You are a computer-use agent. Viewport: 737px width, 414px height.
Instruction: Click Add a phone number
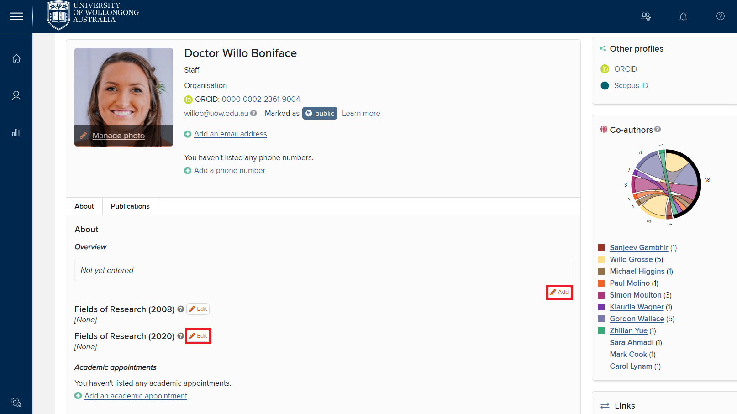coord(229,170)
